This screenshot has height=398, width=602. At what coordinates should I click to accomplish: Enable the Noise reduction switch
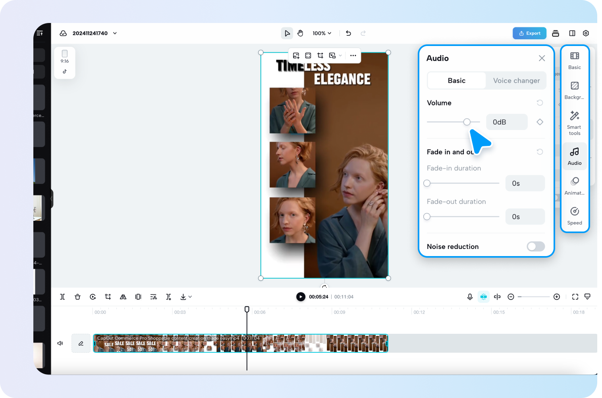[535, 246]
